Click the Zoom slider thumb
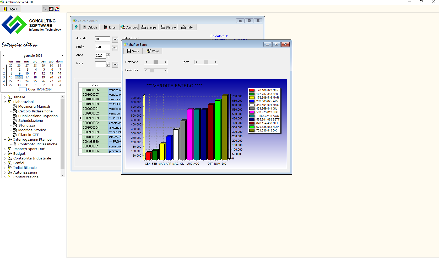Image resolution: width=439 pixels, height=258 pixels. coord(206,62)
